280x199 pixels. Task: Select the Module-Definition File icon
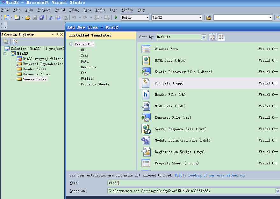[146, 140]
